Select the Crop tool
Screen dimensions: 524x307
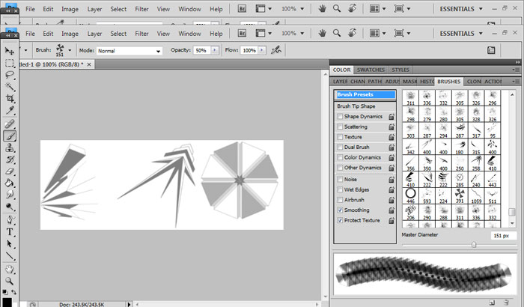click(10, 98)
